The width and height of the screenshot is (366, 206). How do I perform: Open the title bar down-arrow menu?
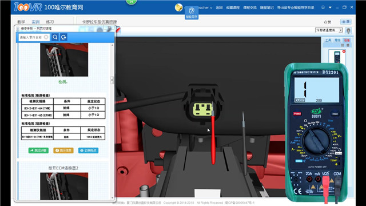[x=330, y=7]
